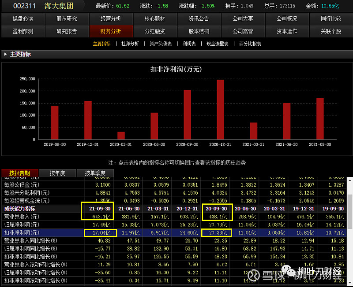The width and height of the screenshot is (353, 287).
Task: Click the 每股公积金(元) indicator name
Action: (22, 185)
